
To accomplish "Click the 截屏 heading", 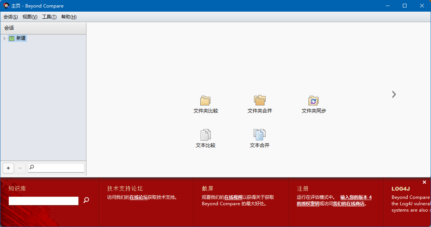I will point(207,189).
